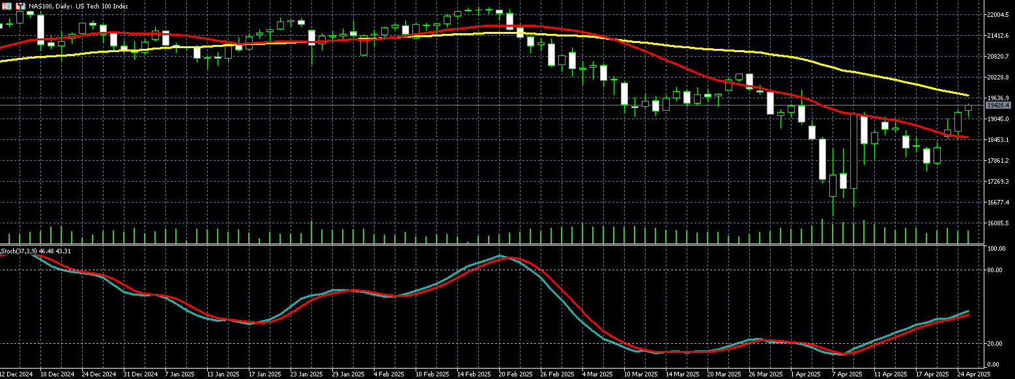
Task: Click price scale value 20228.8
Action: (997, 77)
